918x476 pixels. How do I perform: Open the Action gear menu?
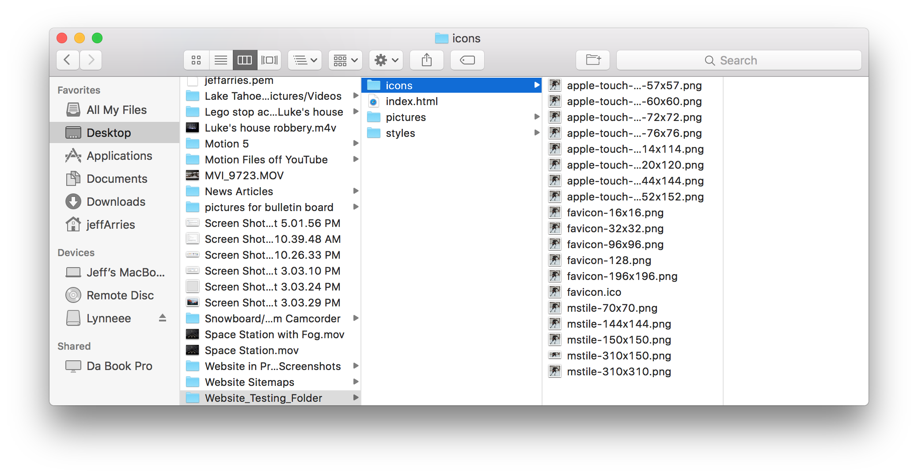(x=385, y=60)
